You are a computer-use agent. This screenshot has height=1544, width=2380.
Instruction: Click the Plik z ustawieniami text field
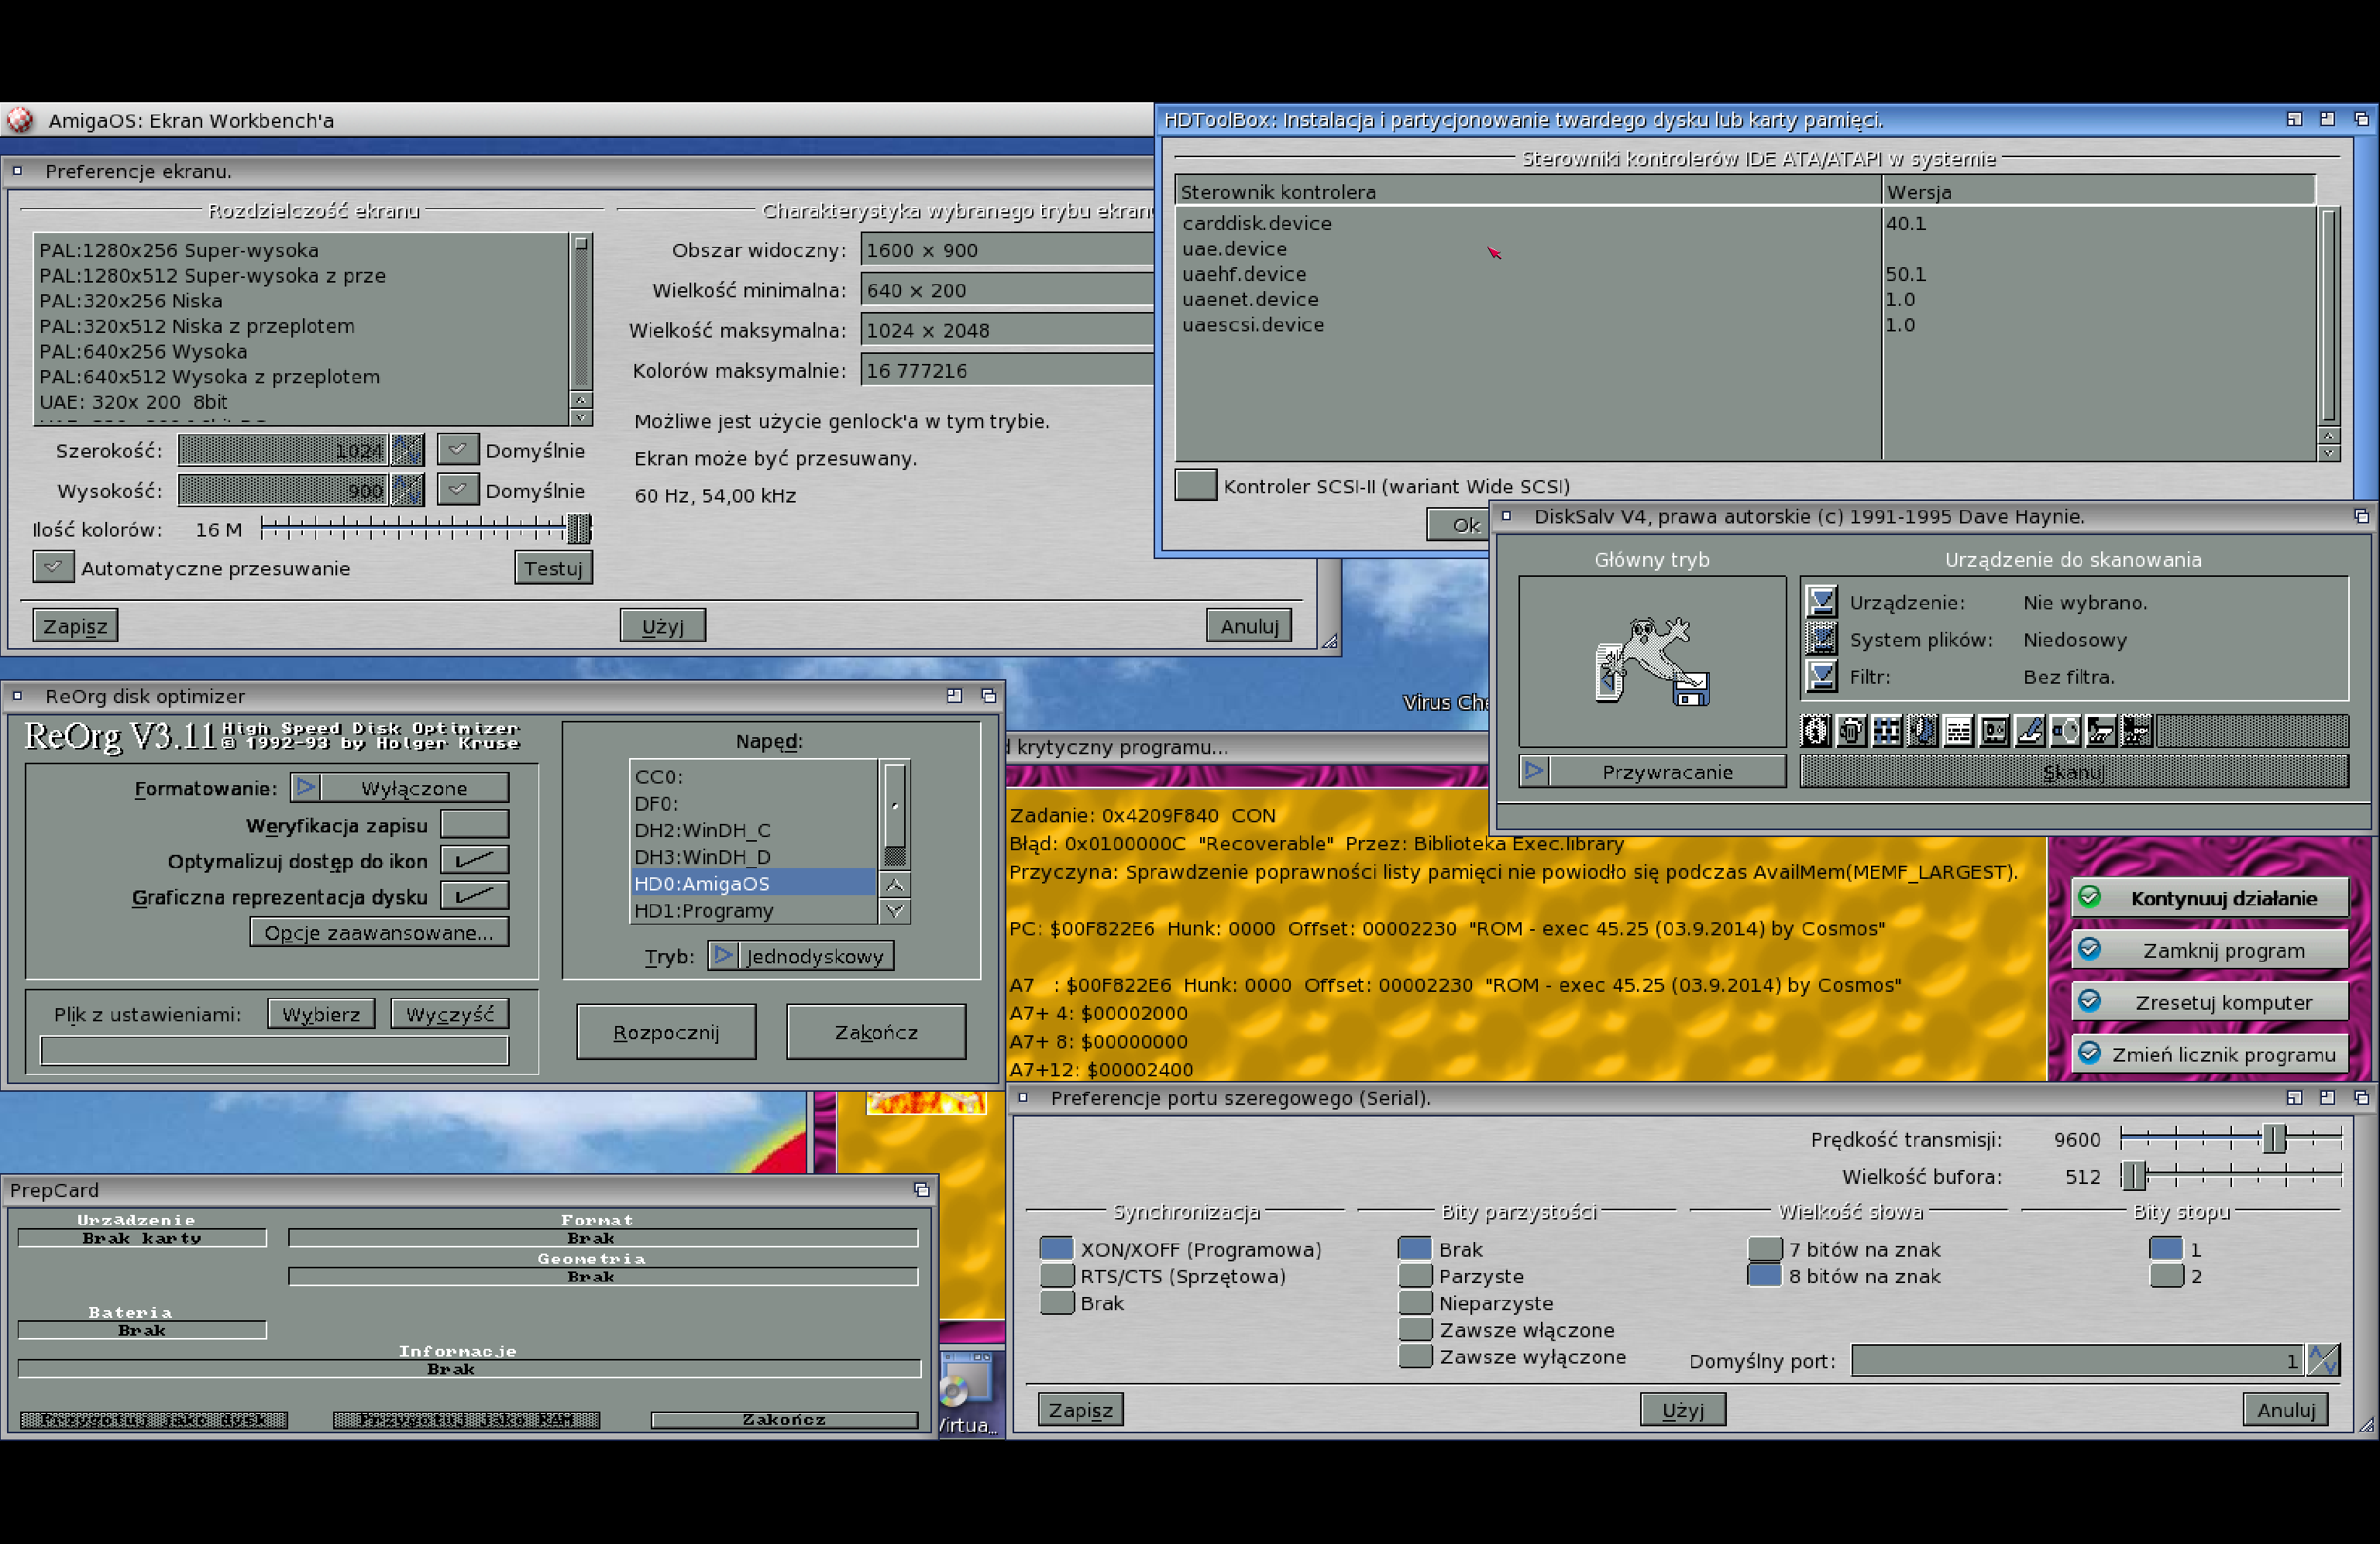click(275, 1050)
